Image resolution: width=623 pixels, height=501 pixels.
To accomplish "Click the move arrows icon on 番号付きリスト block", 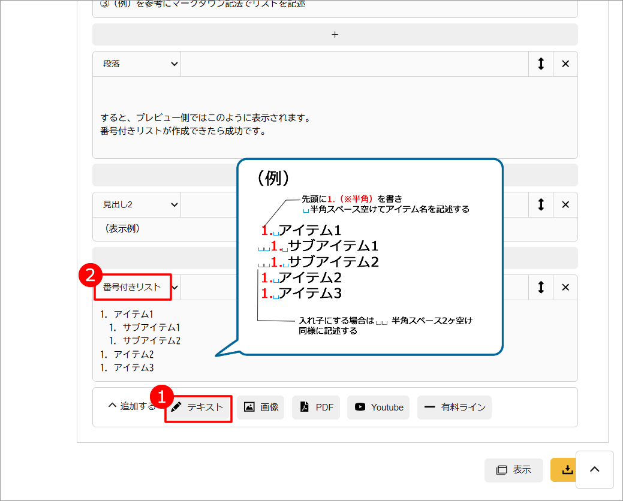I will (x=540, y=288).
